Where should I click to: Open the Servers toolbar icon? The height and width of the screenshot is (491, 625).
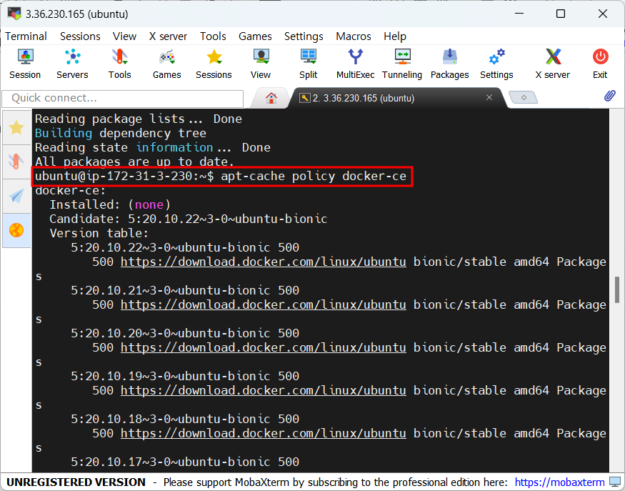(72, 64)
